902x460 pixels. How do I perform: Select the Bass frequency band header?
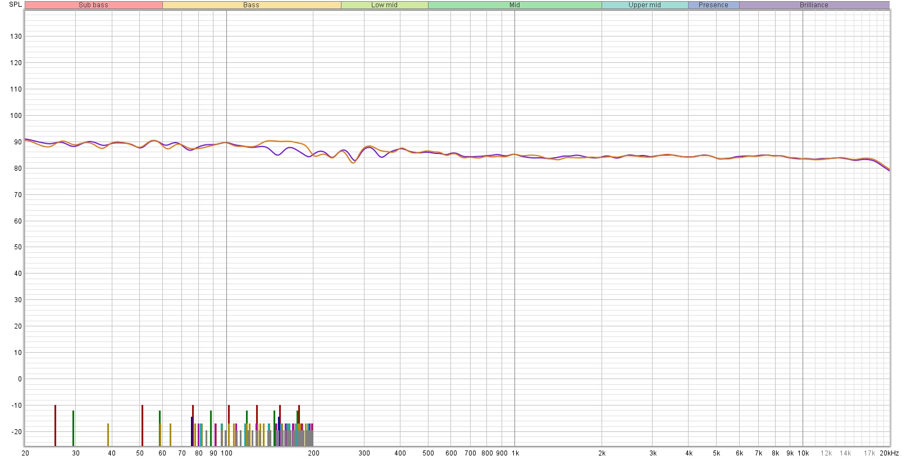pyautogui.click(x=251, y=5)
